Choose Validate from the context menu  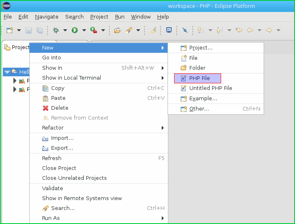tap(99, 188)
